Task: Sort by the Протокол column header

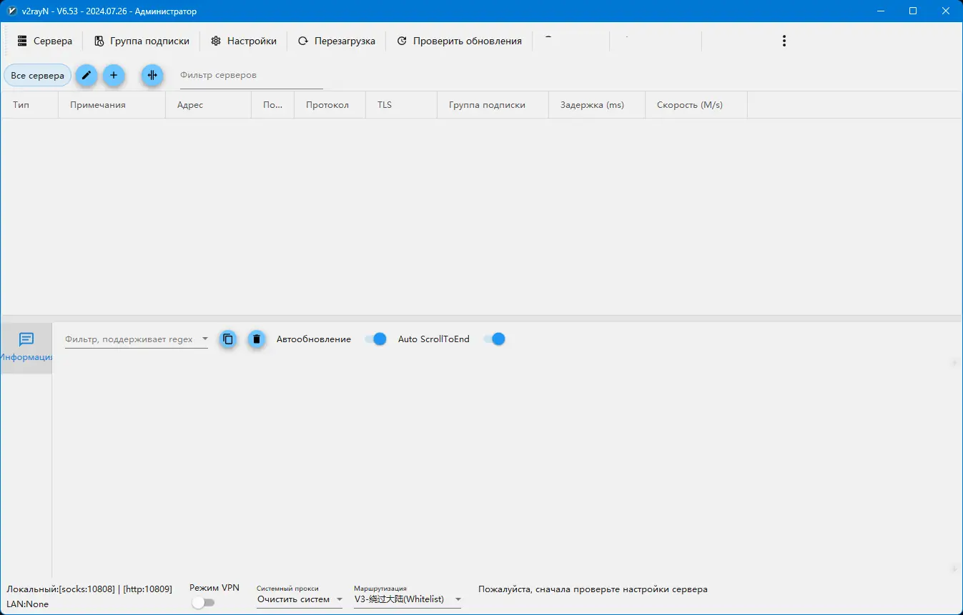Action: (x=330, y=105)
